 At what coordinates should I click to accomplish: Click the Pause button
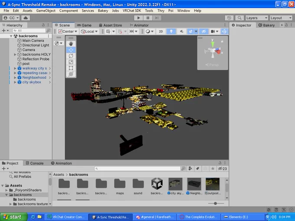tap(147, 18)
